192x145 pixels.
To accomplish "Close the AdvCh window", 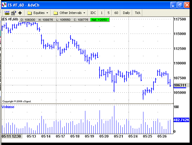I will click(187, 5).
